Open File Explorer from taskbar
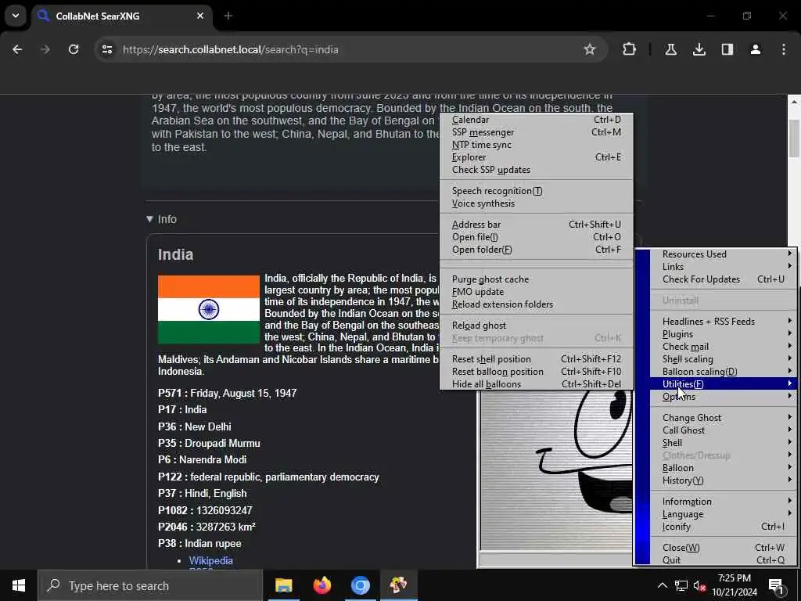The width and height of the screenshot is (801, 601). click(283, 585)
